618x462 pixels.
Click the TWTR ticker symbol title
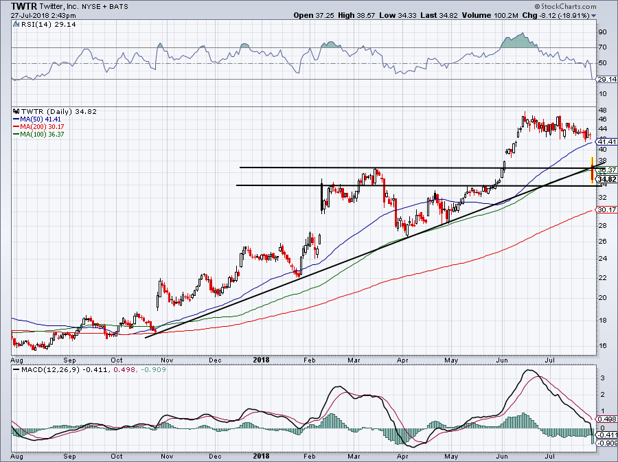coord(24,6)
